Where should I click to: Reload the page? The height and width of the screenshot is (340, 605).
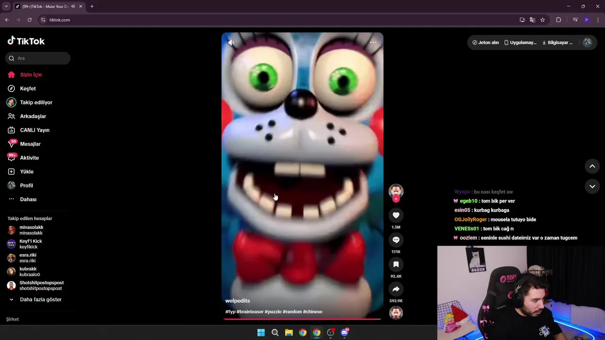29,20
